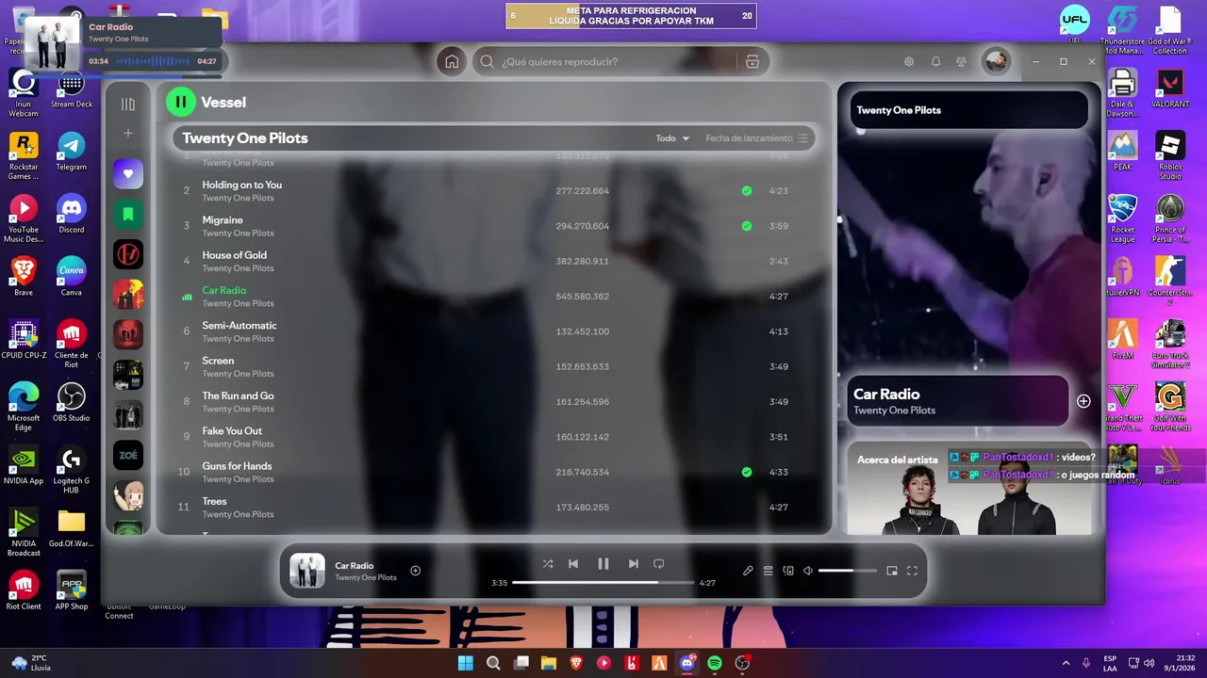This screenshot has width=1207, height=678.
Task: Open Discord from the Windows taskbar
Action: tap(687, 663)
